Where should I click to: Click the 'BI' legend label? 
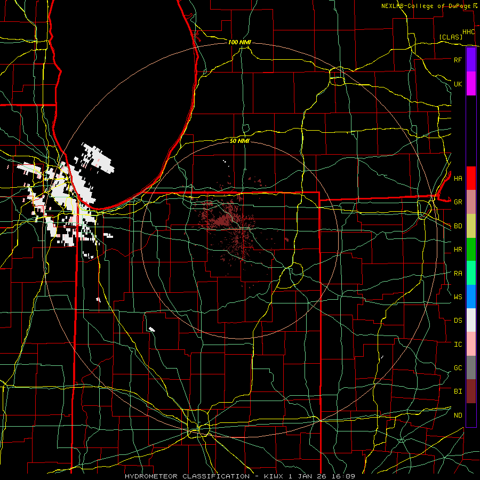[458, 391]
